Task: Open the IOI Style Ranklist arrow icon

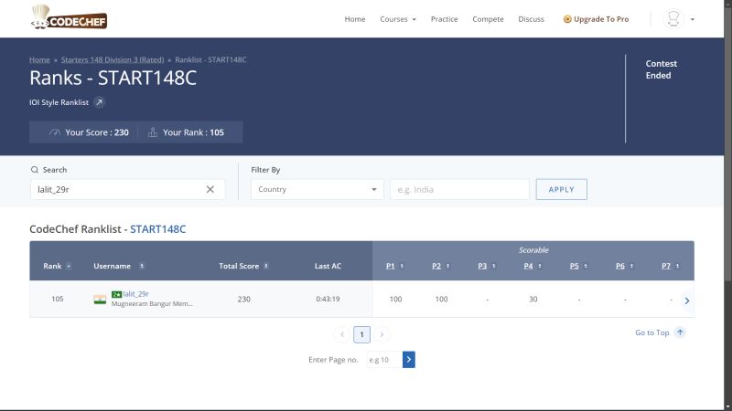Action: (x=99, y=102)
